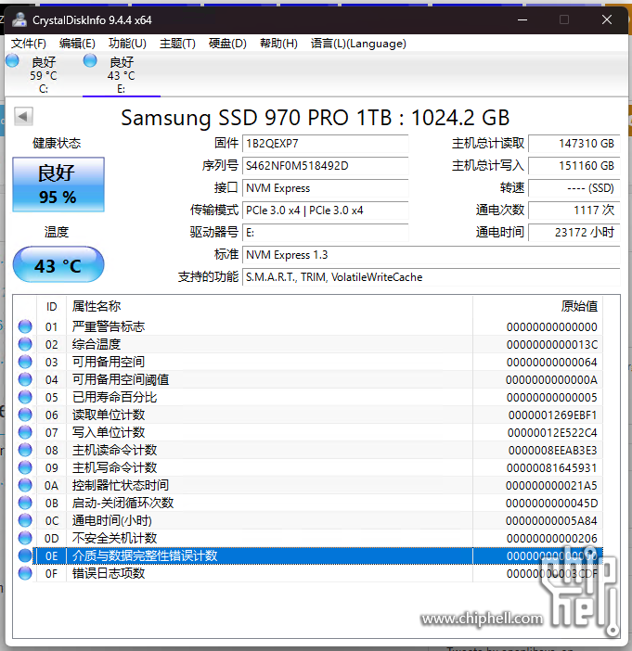Click status circle for attribute 01

click(x=25, y=326)
